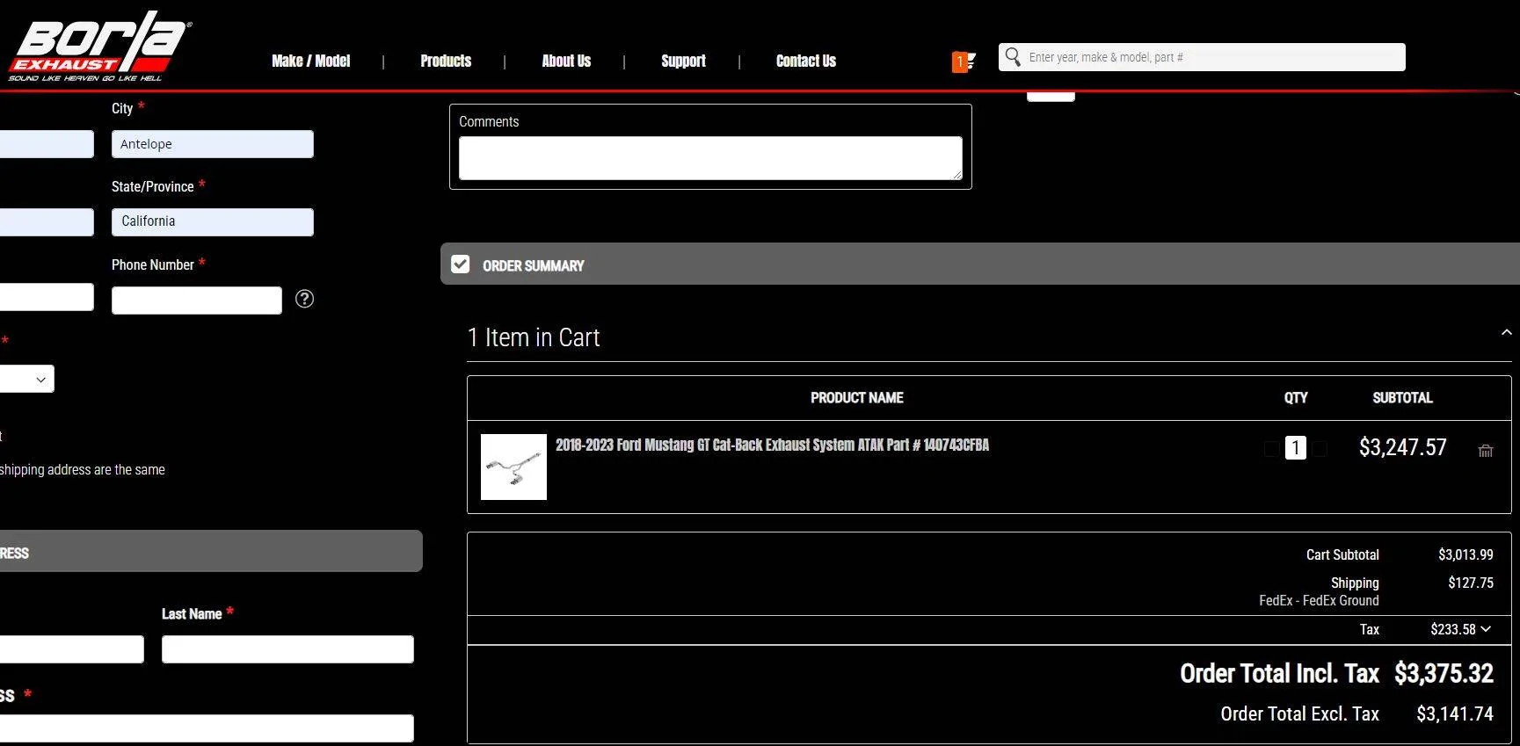Open the Support menu
The height and width of the screenshot is (746, 1520).
[683, 61]
